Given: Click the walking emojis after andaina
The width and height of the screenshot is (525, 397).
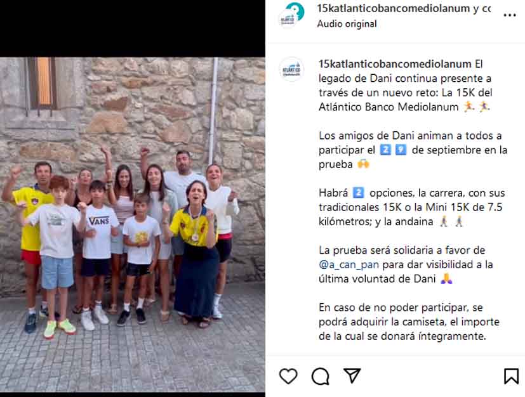Looking at the screenshot, I should tap(451, 221).
